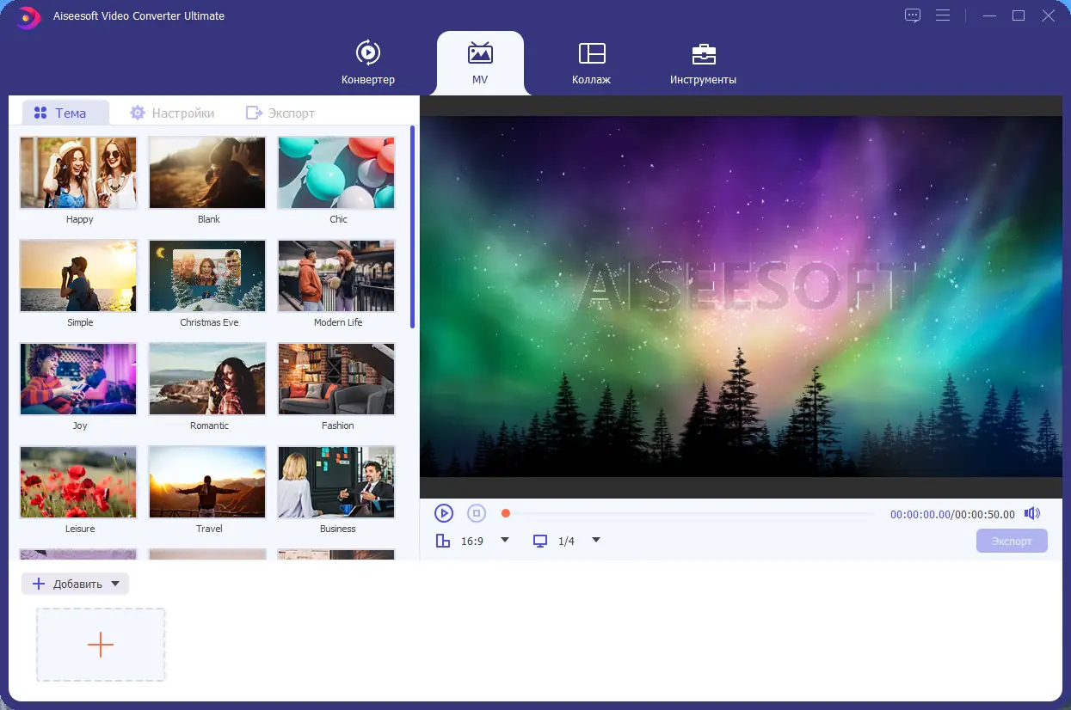The width and height of the screenshot is (1071, 710).
Task: Select the Happy theme thumbnail
Action: point(78,173)
